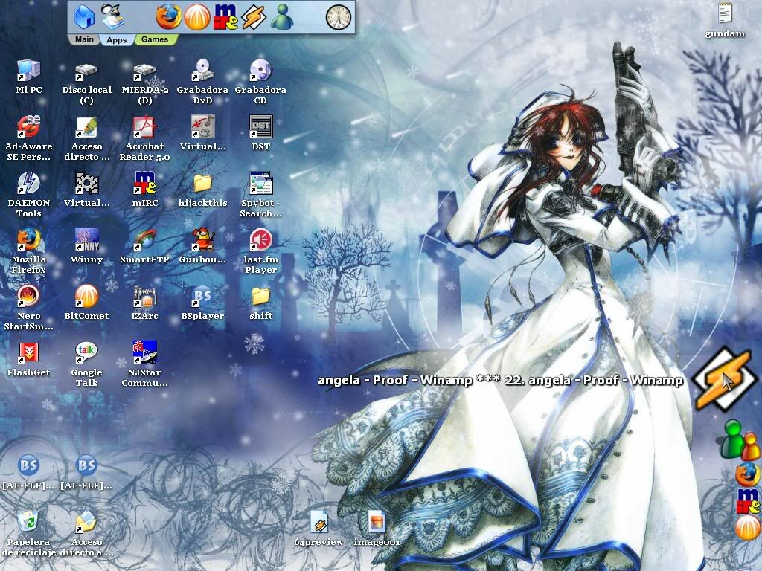Screen dimensions: 762x571
Task: Select the mIRC desktop shortcut
Action: click(x=145, y=190)
